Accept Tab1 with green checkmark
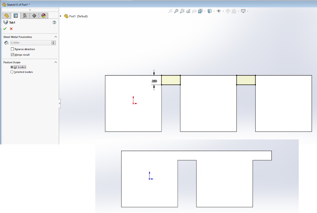This screenshot has height=213, width=317. 5,29
